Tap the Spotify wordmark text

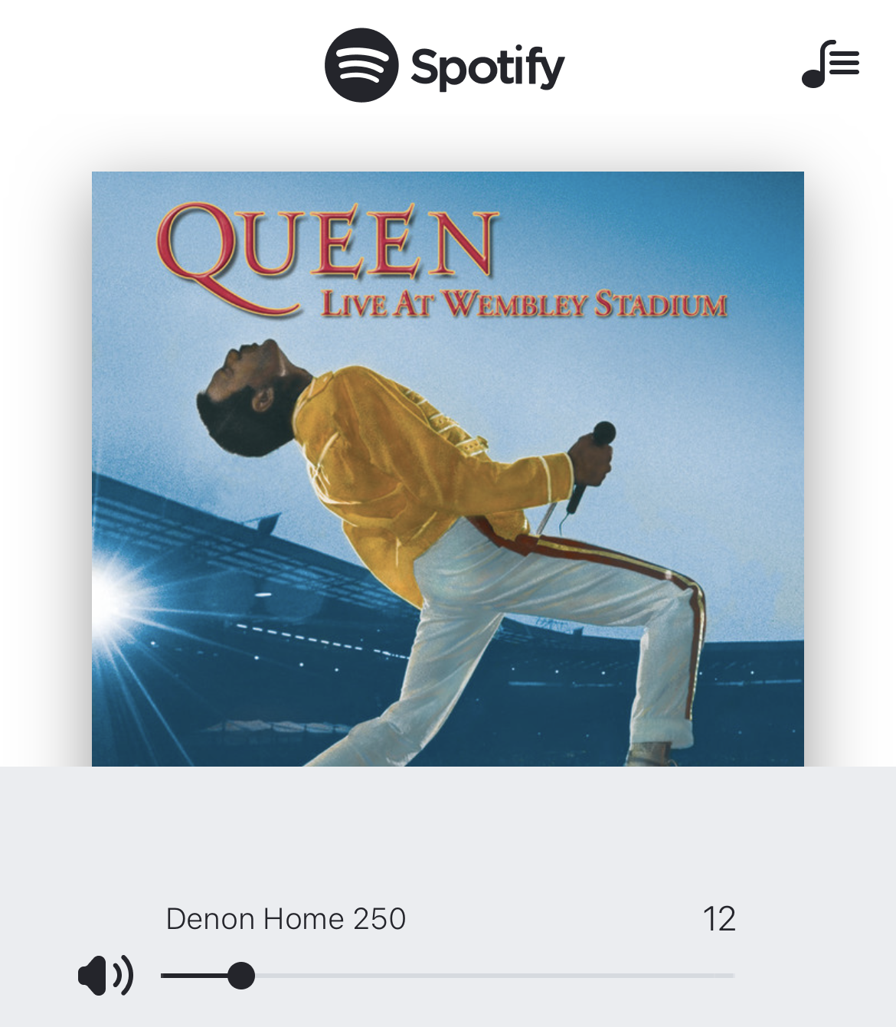point(488,68)
